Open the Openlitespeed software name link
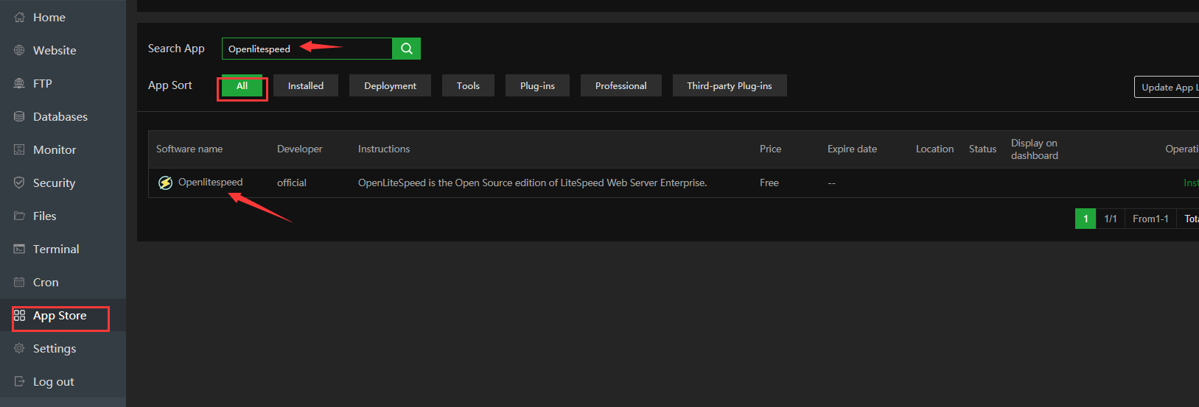Screen dimensions: 1199x407 coord(210,183)
